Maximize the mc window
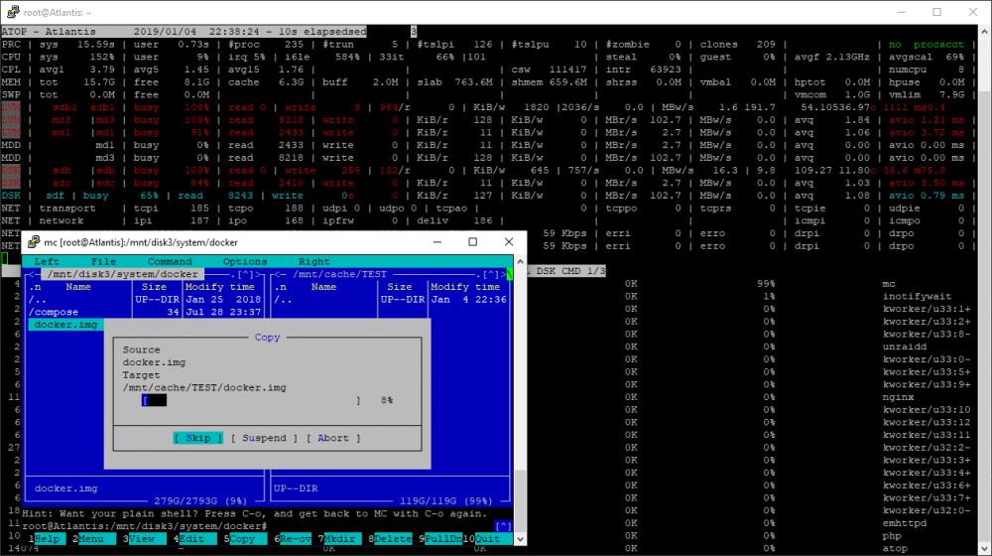Screen dimensions: 992x556 (472, 242)
